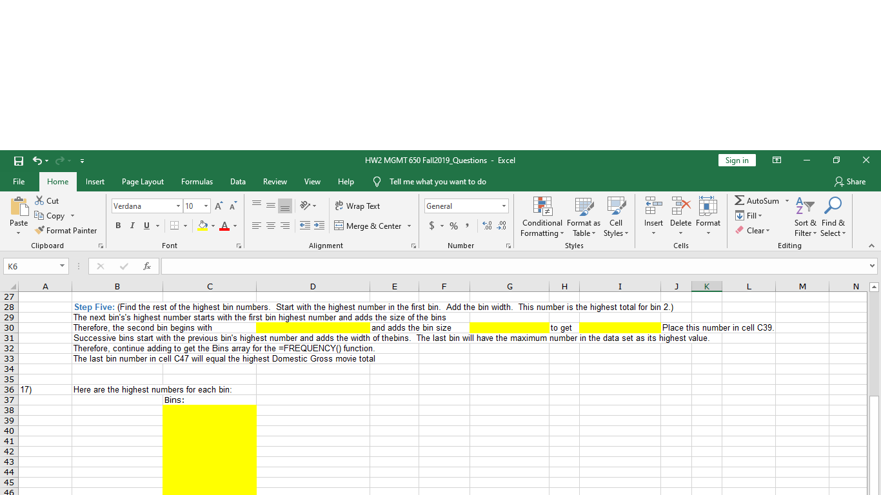881x495 pixels.
Task: Open the Page Layout tab
Action: click(x=143, y=182)
